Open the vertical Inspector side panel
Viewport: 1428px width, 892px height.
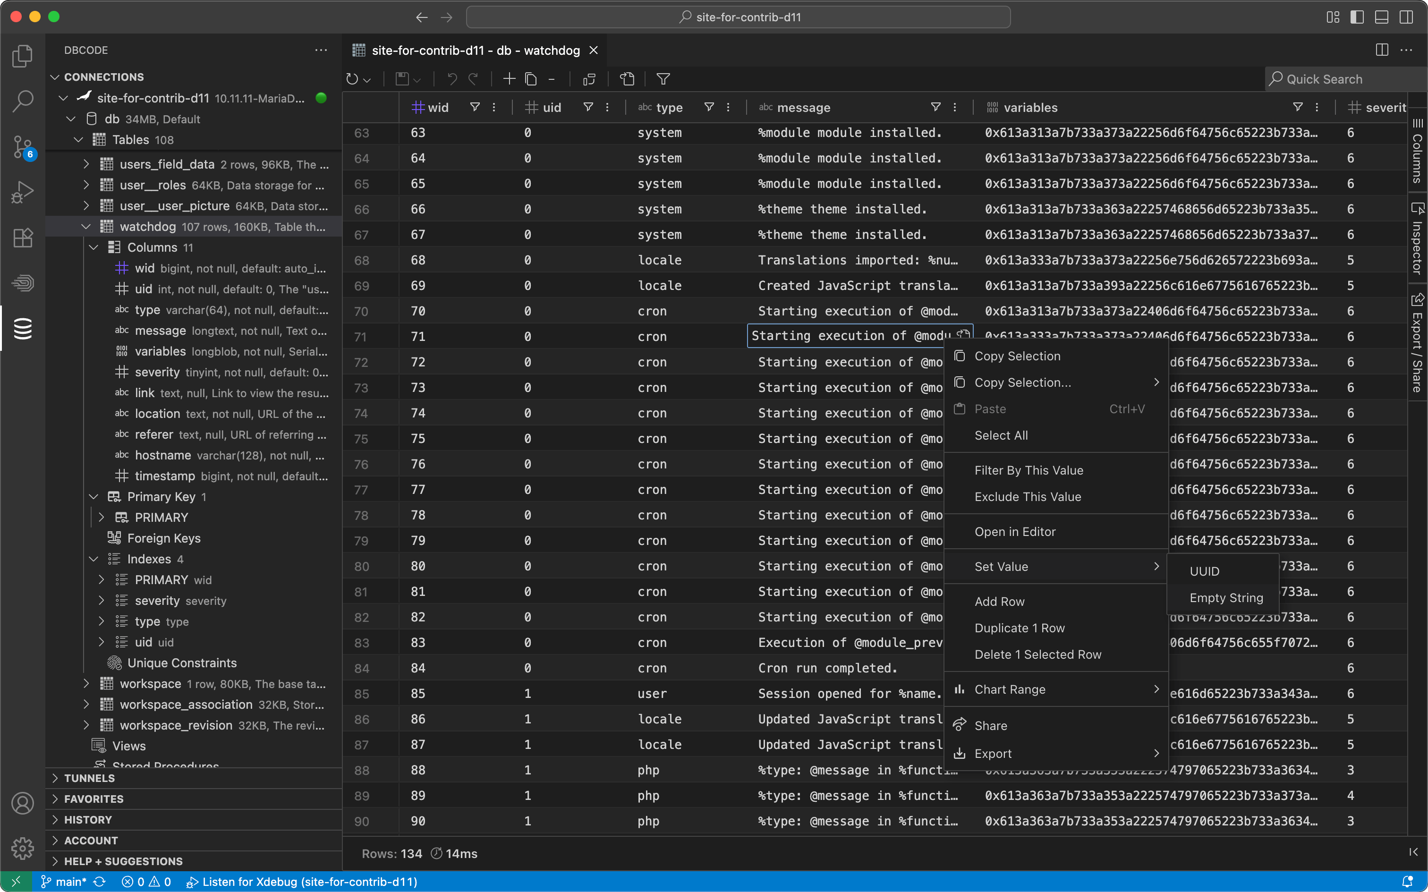(x=1417, y=239)
